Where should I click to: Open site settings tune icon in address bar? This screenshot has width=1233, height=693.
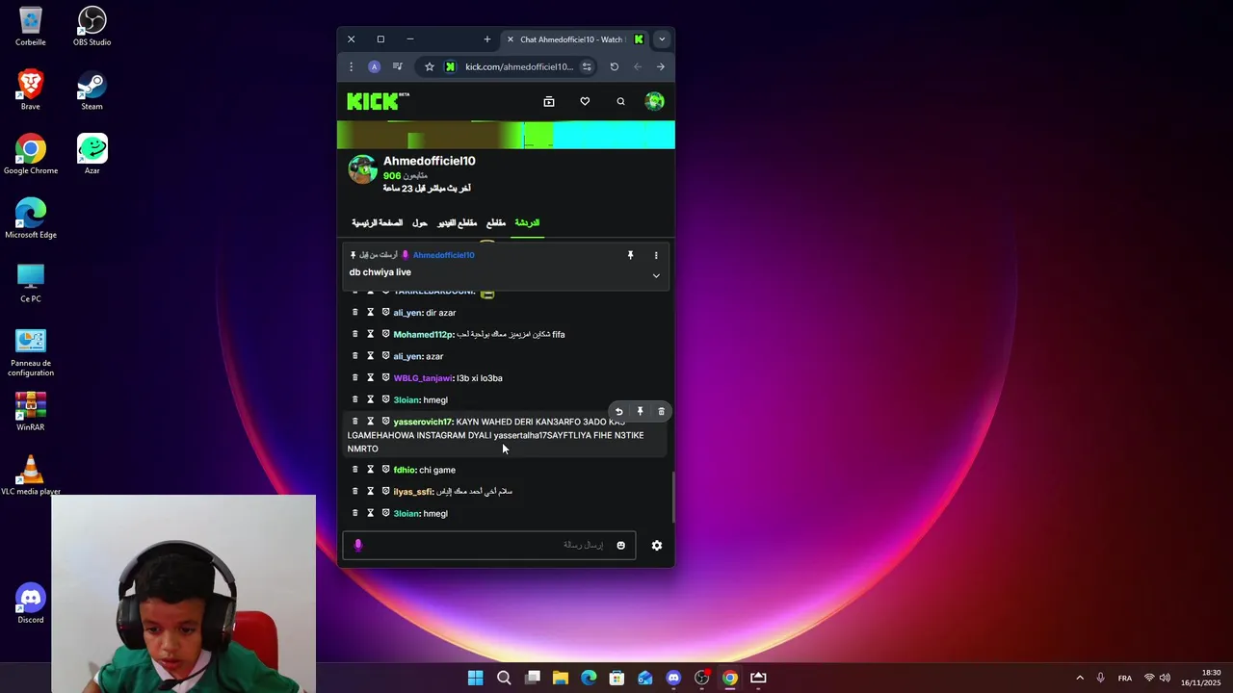(587, 66)
